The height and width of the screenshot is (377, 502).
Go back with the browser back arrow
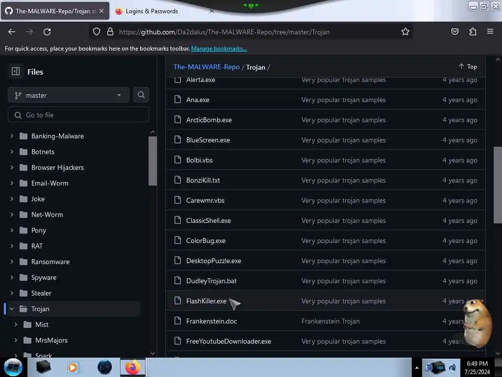[x=12, y=32]
